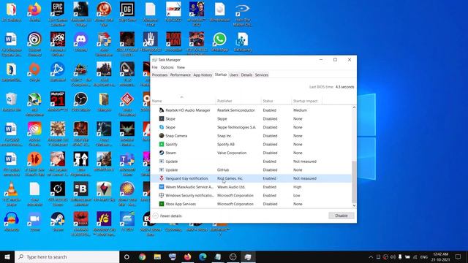
Task: Click the Waves MaxxAudio High impact cell
Action: [298, 187]
